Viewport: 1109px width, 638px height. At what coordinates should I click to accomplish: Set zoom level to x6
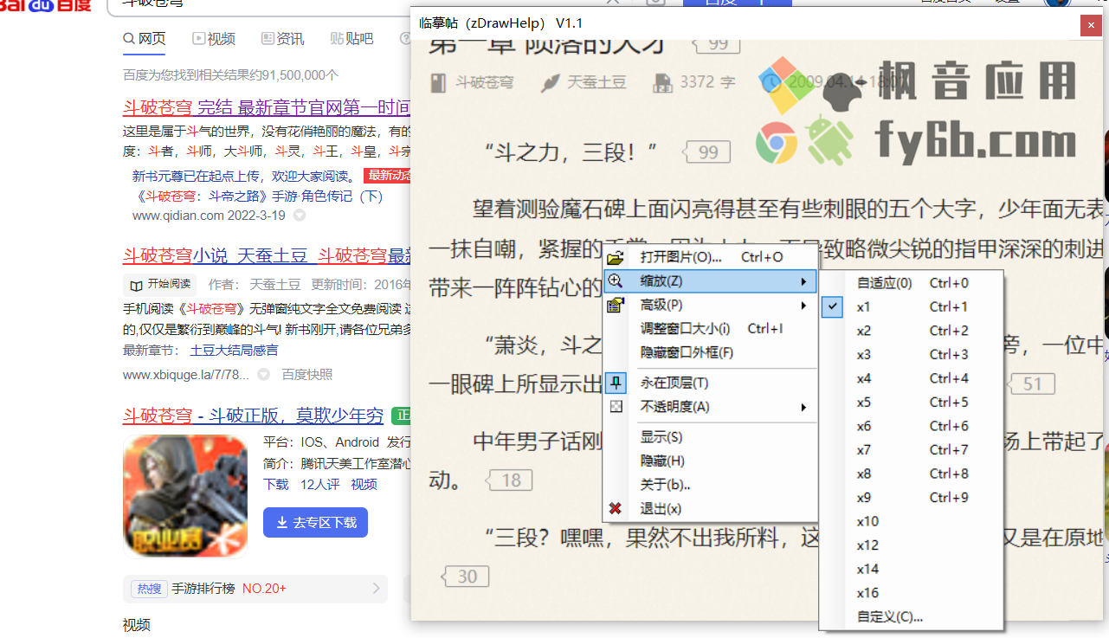[911, 426]
